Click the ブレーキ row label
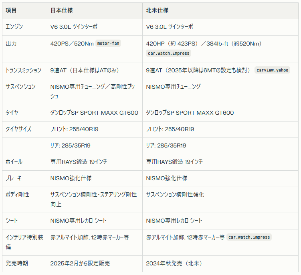Image resolution: width=301 pixels, height=275 pixels. pos(14,178)
